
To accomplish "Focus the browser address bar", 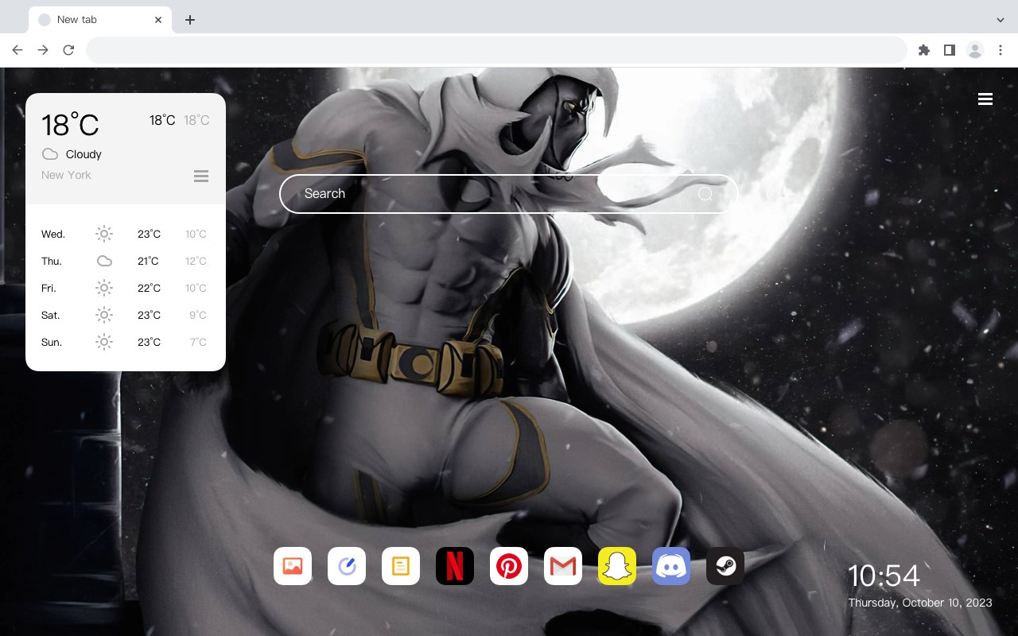I will coord(496,50).
